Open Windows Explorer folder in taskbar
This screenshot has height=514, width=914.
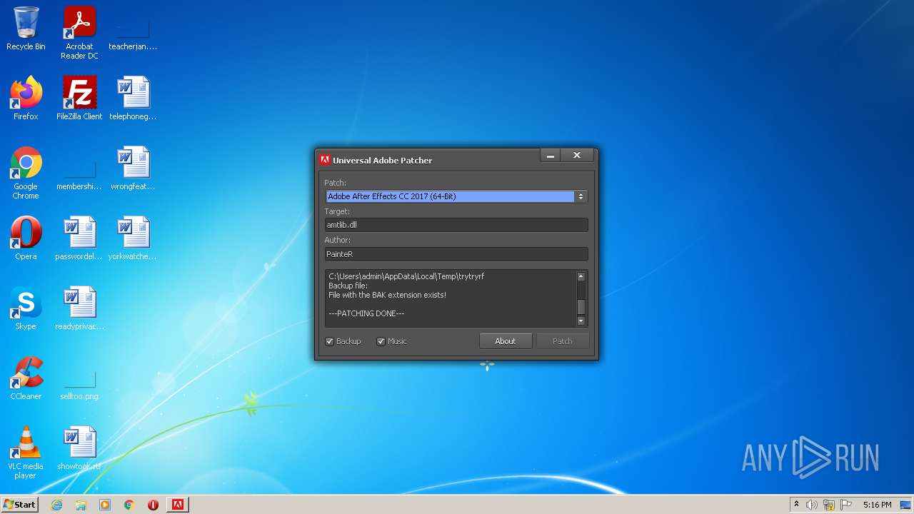(x=81, y=505)
